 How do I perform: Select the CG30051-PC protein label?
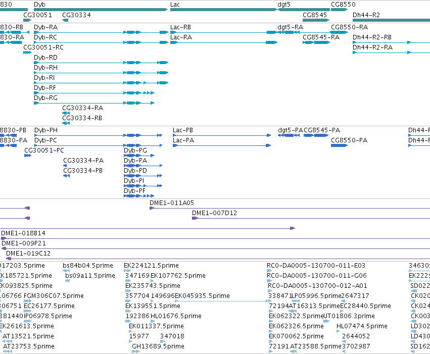pyautogui.click(x=44, y=150)
